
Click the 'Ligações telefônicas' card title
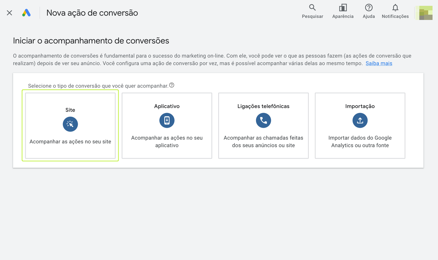263,106
